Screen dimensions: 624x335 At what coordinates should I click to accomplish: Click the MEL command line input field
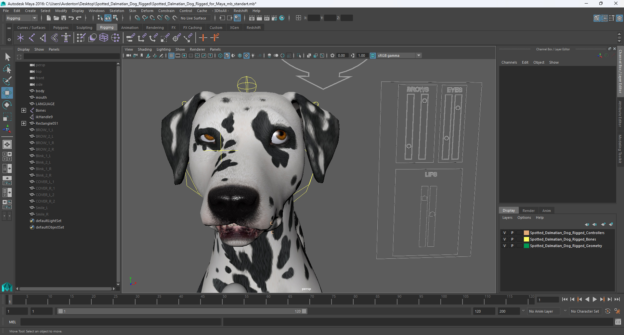(x=121, y=322)
